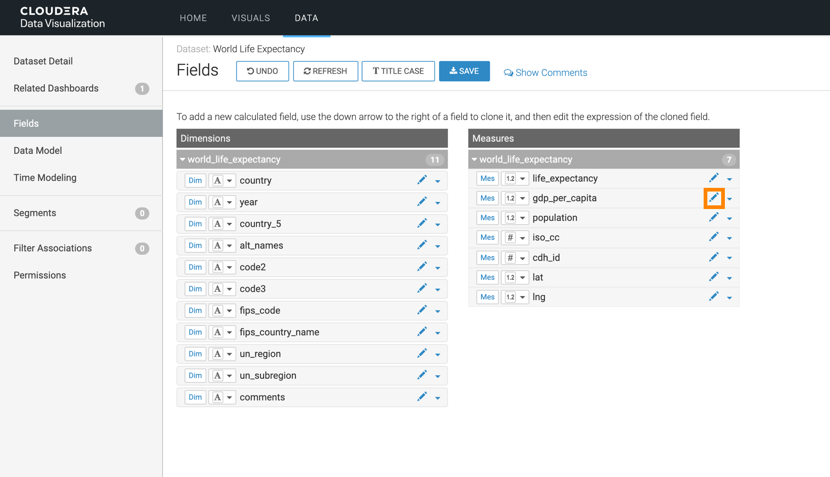Click the Cloudera Data Visualization logo
Image resolution: width=830 pixels, height=477 pixels.
tap(62, 17)
